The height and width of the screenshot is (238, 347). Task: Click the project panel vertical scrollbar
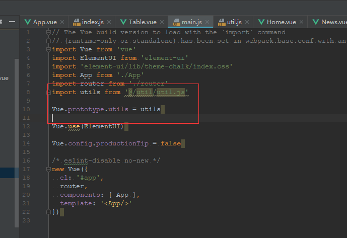(17, 101)
